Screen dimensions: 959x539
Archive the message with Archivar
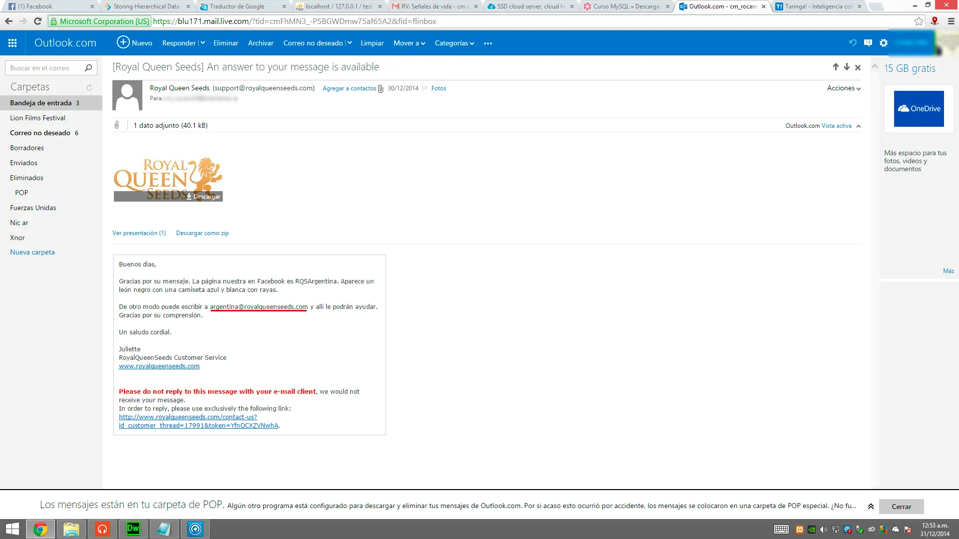261,43
